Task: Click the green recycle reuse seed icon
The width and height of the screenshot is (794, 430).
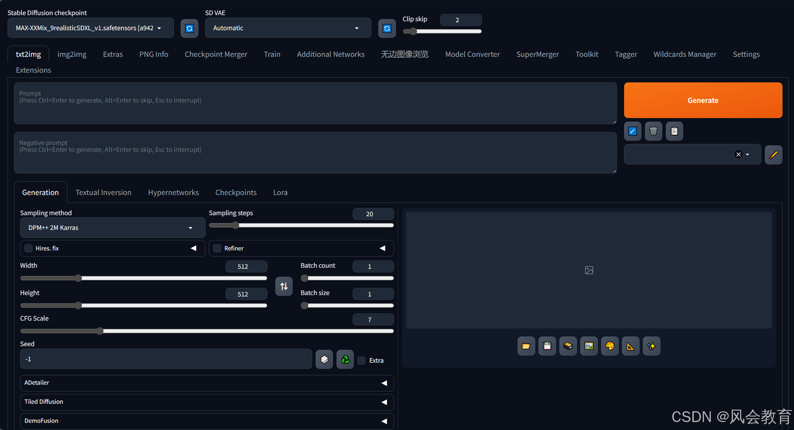Action: click(345, 359)
